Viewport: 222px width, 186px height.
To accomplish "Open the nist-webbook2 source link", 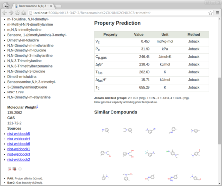I will [x=19, y=160].
